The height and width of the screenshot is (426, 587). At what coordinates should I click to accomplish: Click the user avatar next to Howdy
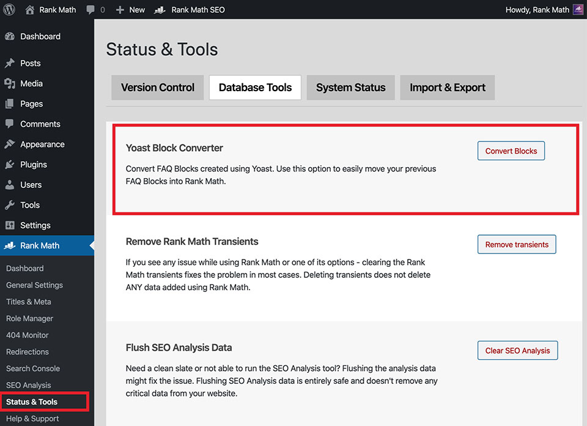[x=578, y=10]
